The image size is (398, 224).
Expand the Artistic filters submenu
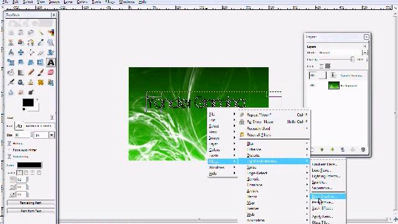click(x=274, y=191)
